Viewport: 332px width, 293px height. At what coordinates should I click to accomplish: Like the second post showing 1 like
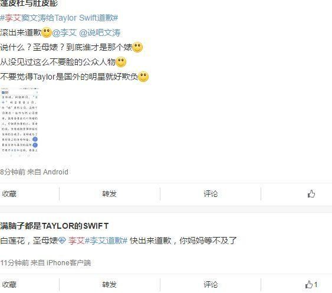pyautogui.click(x=311, y=285)
